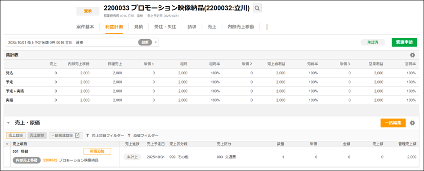424x171 pixels.
Task: Click the 数量 column header
Action: click(x=281, y=144)
